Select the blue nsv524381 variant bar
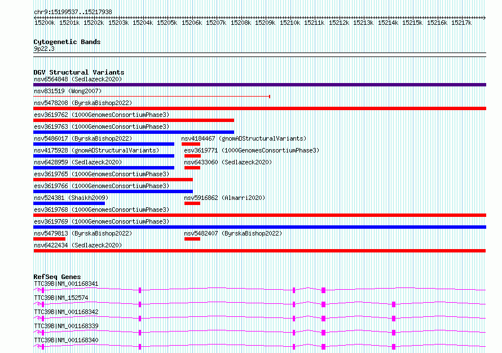Screen dimensions: 502x353 (x=69, y=203)
